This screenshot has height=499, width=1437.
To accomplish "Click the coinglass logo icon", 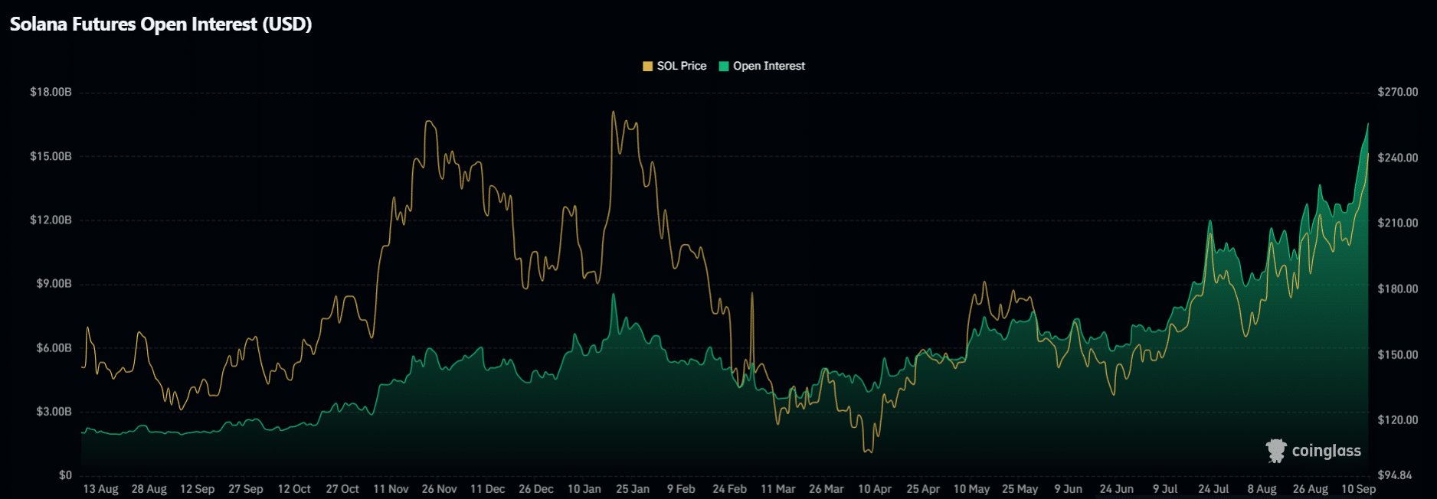I will click(x=1275, y=451).
